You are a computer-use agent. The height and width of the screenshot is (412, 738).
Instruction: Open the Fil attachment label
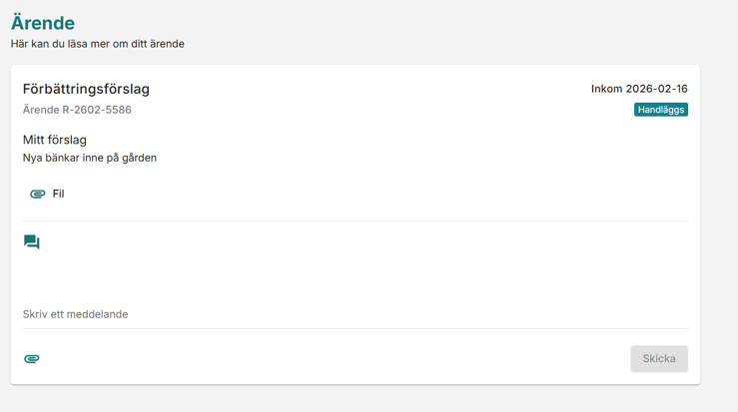pyautogui.click(x=58, y=194)
